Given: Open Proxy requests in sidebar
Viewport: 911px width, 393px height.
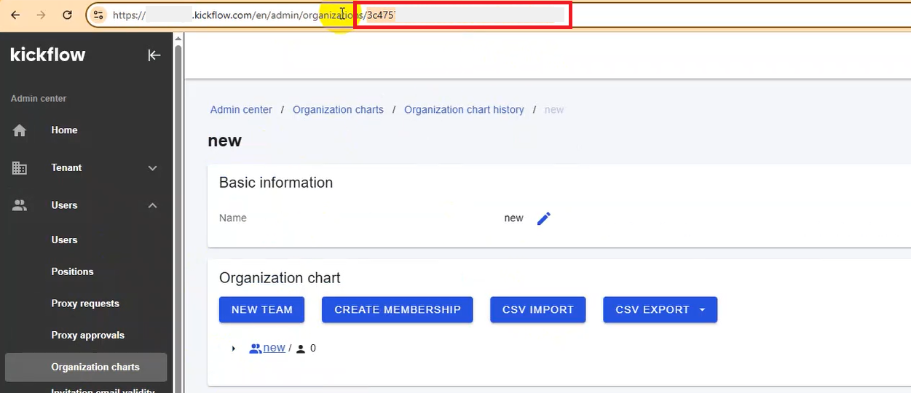Looking at the screenshot, I should 85,303.
